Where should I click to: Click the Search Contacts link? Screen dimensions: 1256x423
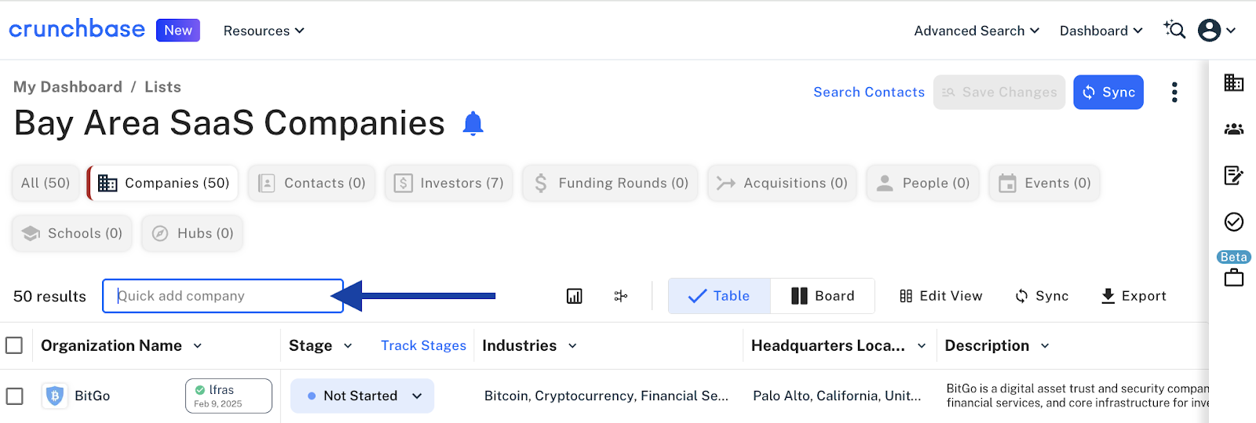pyautogui.click(x=869, y=92)
